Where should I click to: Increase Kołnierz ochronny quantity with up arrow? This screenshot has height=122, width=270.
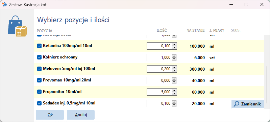point(174,56)
